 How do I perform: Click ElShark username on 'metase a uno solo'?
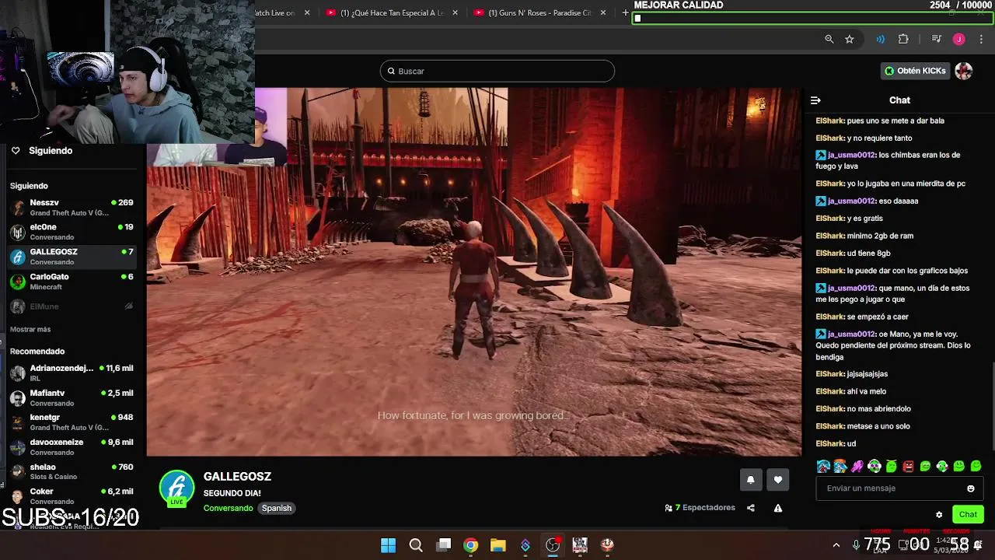coord(829,426)
